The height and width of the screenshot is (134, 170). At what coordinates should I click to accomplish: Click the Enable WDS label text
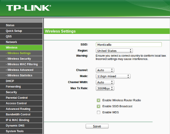[111, 112]
